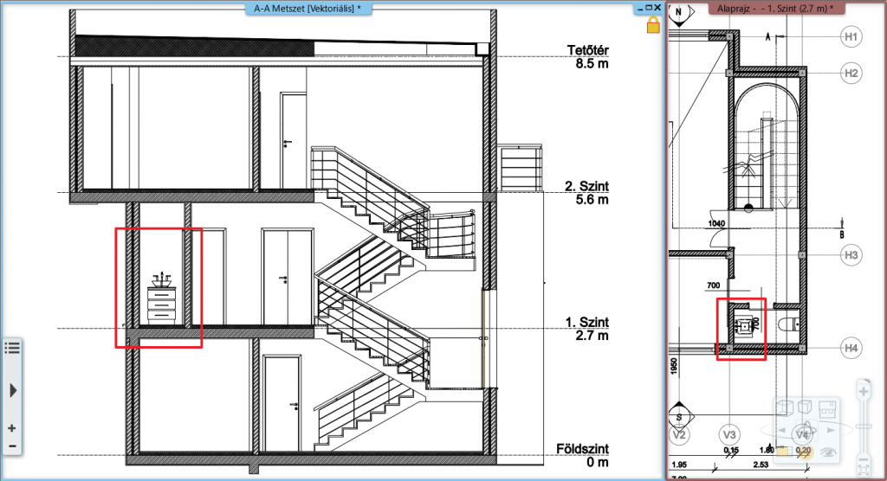887x481 pixels.
Task: Click the yellow swatch in the navigation widget
Action: point(783,452)
